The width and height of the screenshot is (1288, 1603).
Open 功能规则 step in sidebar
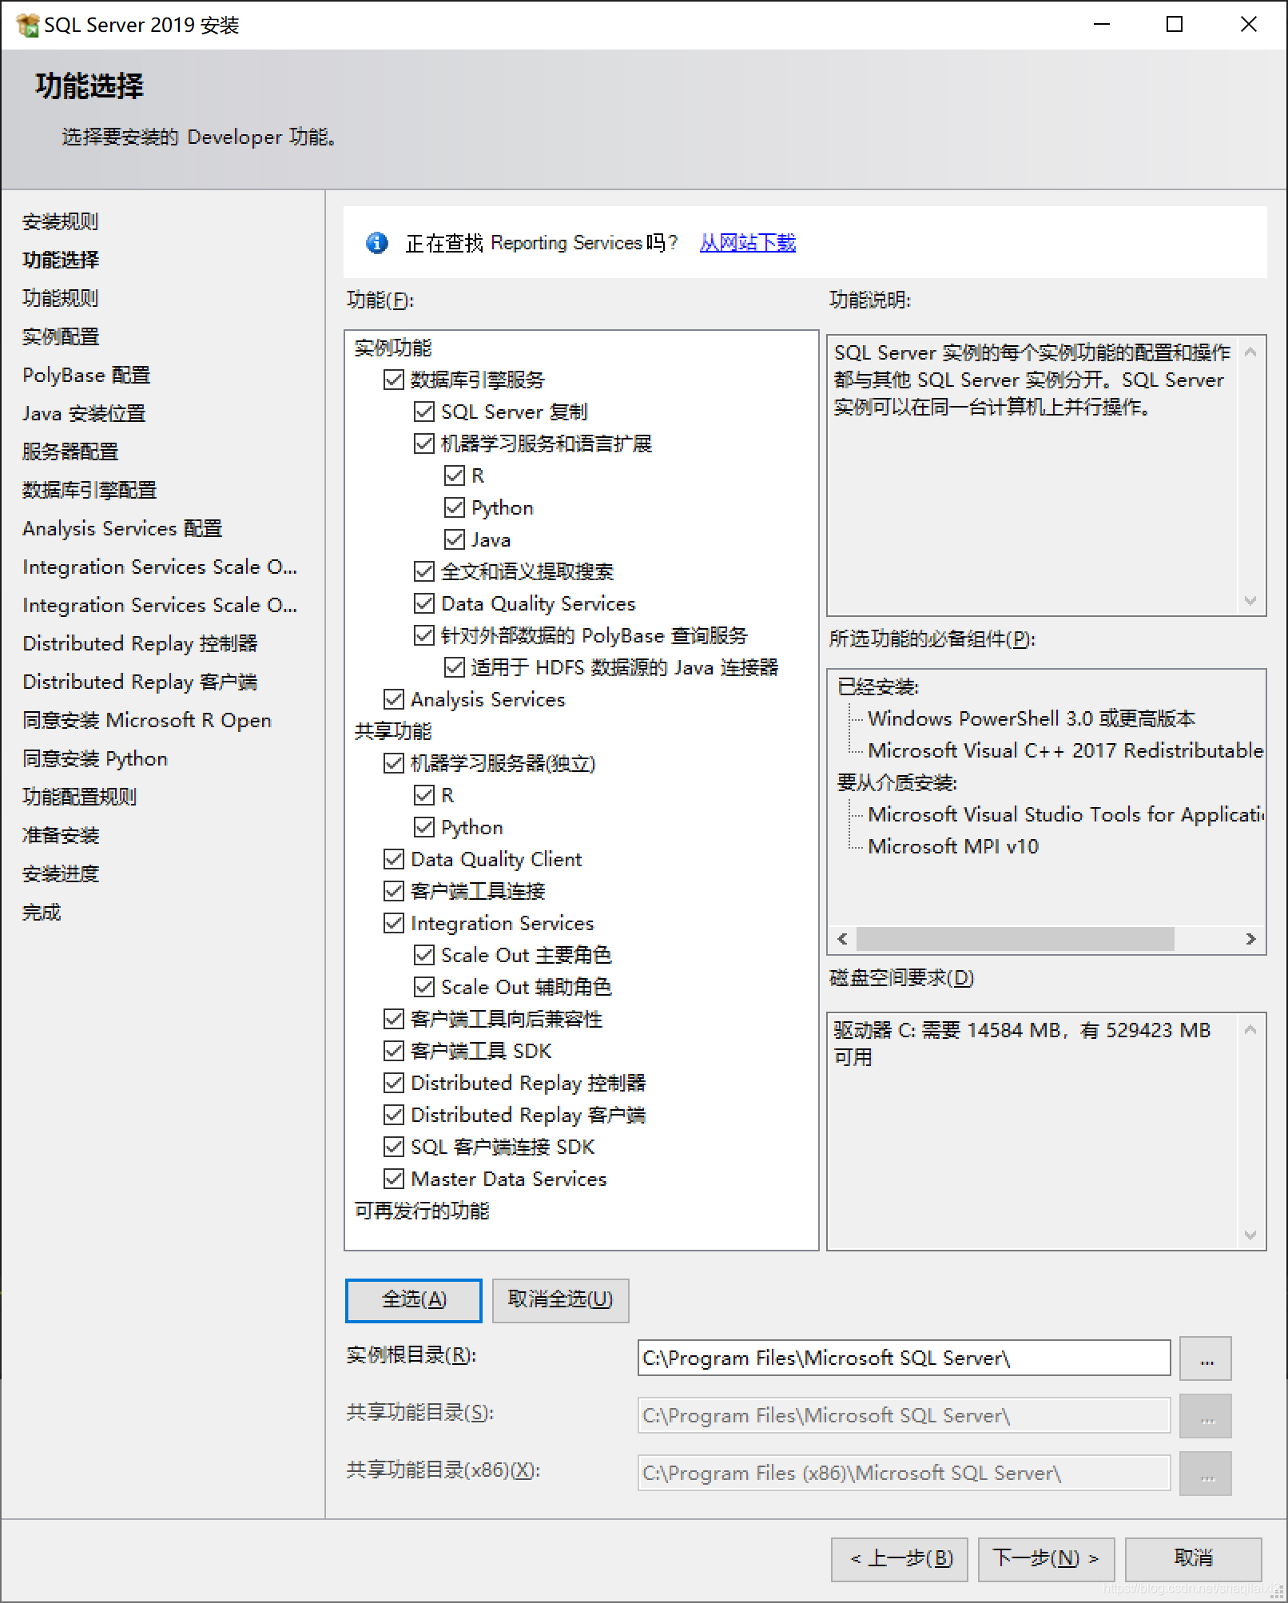click(61, 298)
